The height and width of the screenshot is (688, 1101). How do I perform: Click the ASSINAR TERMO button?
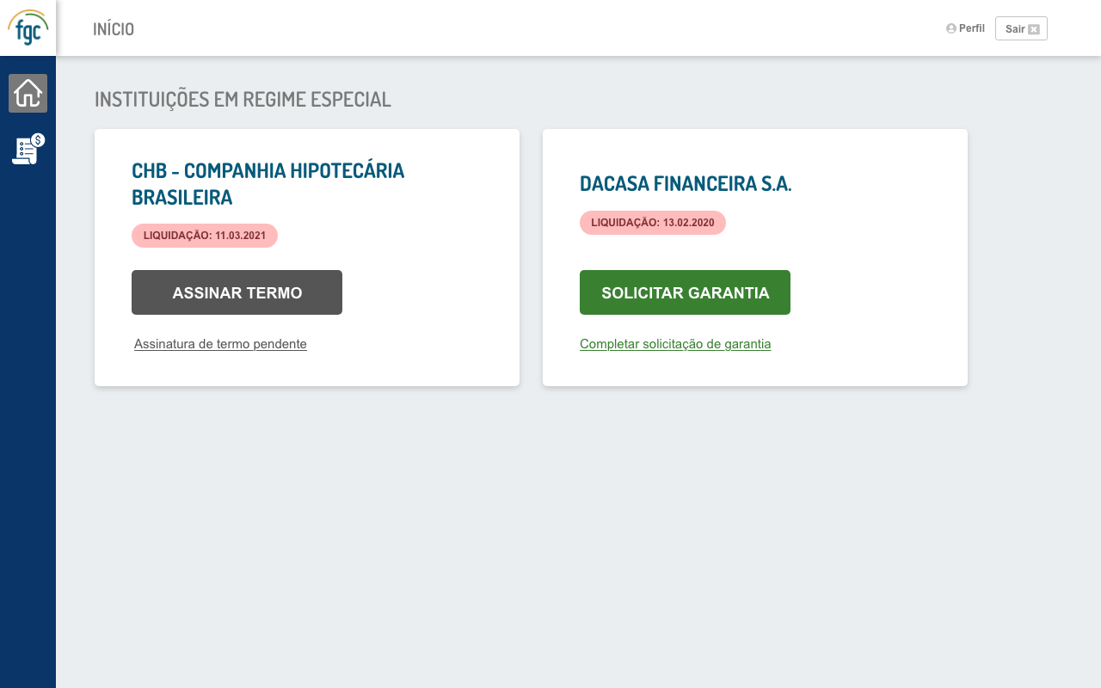point(237,292)
